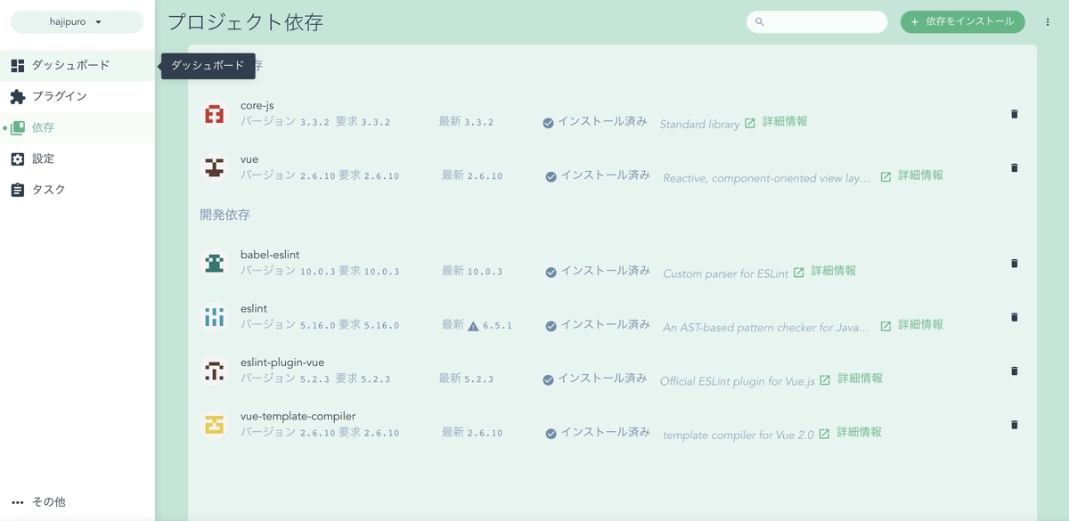Open タスク in the sidebar

point(78,190)
